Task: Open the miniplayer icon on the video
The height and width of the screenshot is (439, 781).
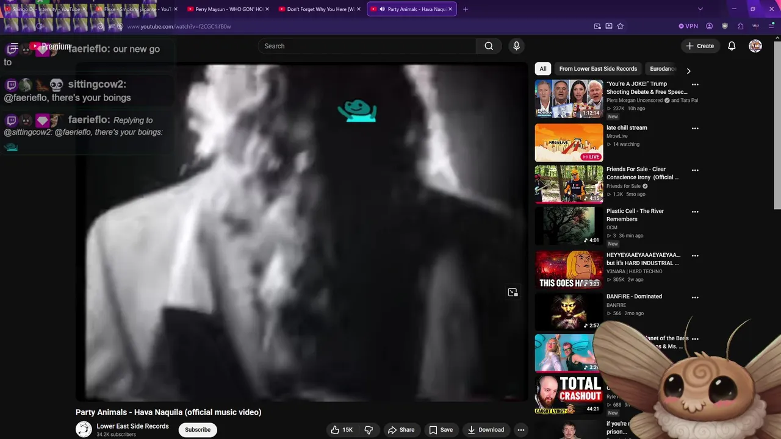Action: [513, 293]
